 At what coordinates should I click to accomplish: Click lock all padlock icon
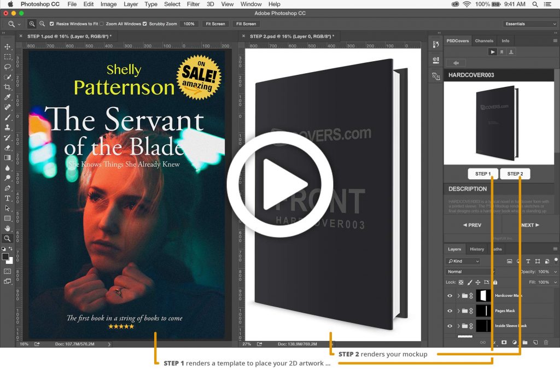tap(495, 282)
